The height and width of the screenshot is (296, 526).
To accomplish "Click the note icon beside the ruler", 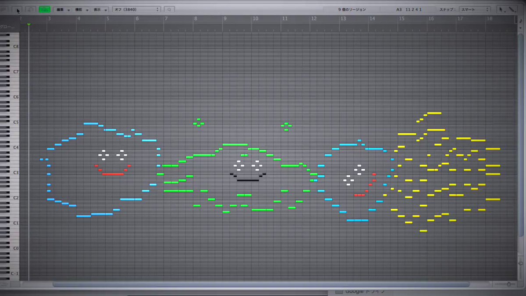I will click(x=520, y=21).
